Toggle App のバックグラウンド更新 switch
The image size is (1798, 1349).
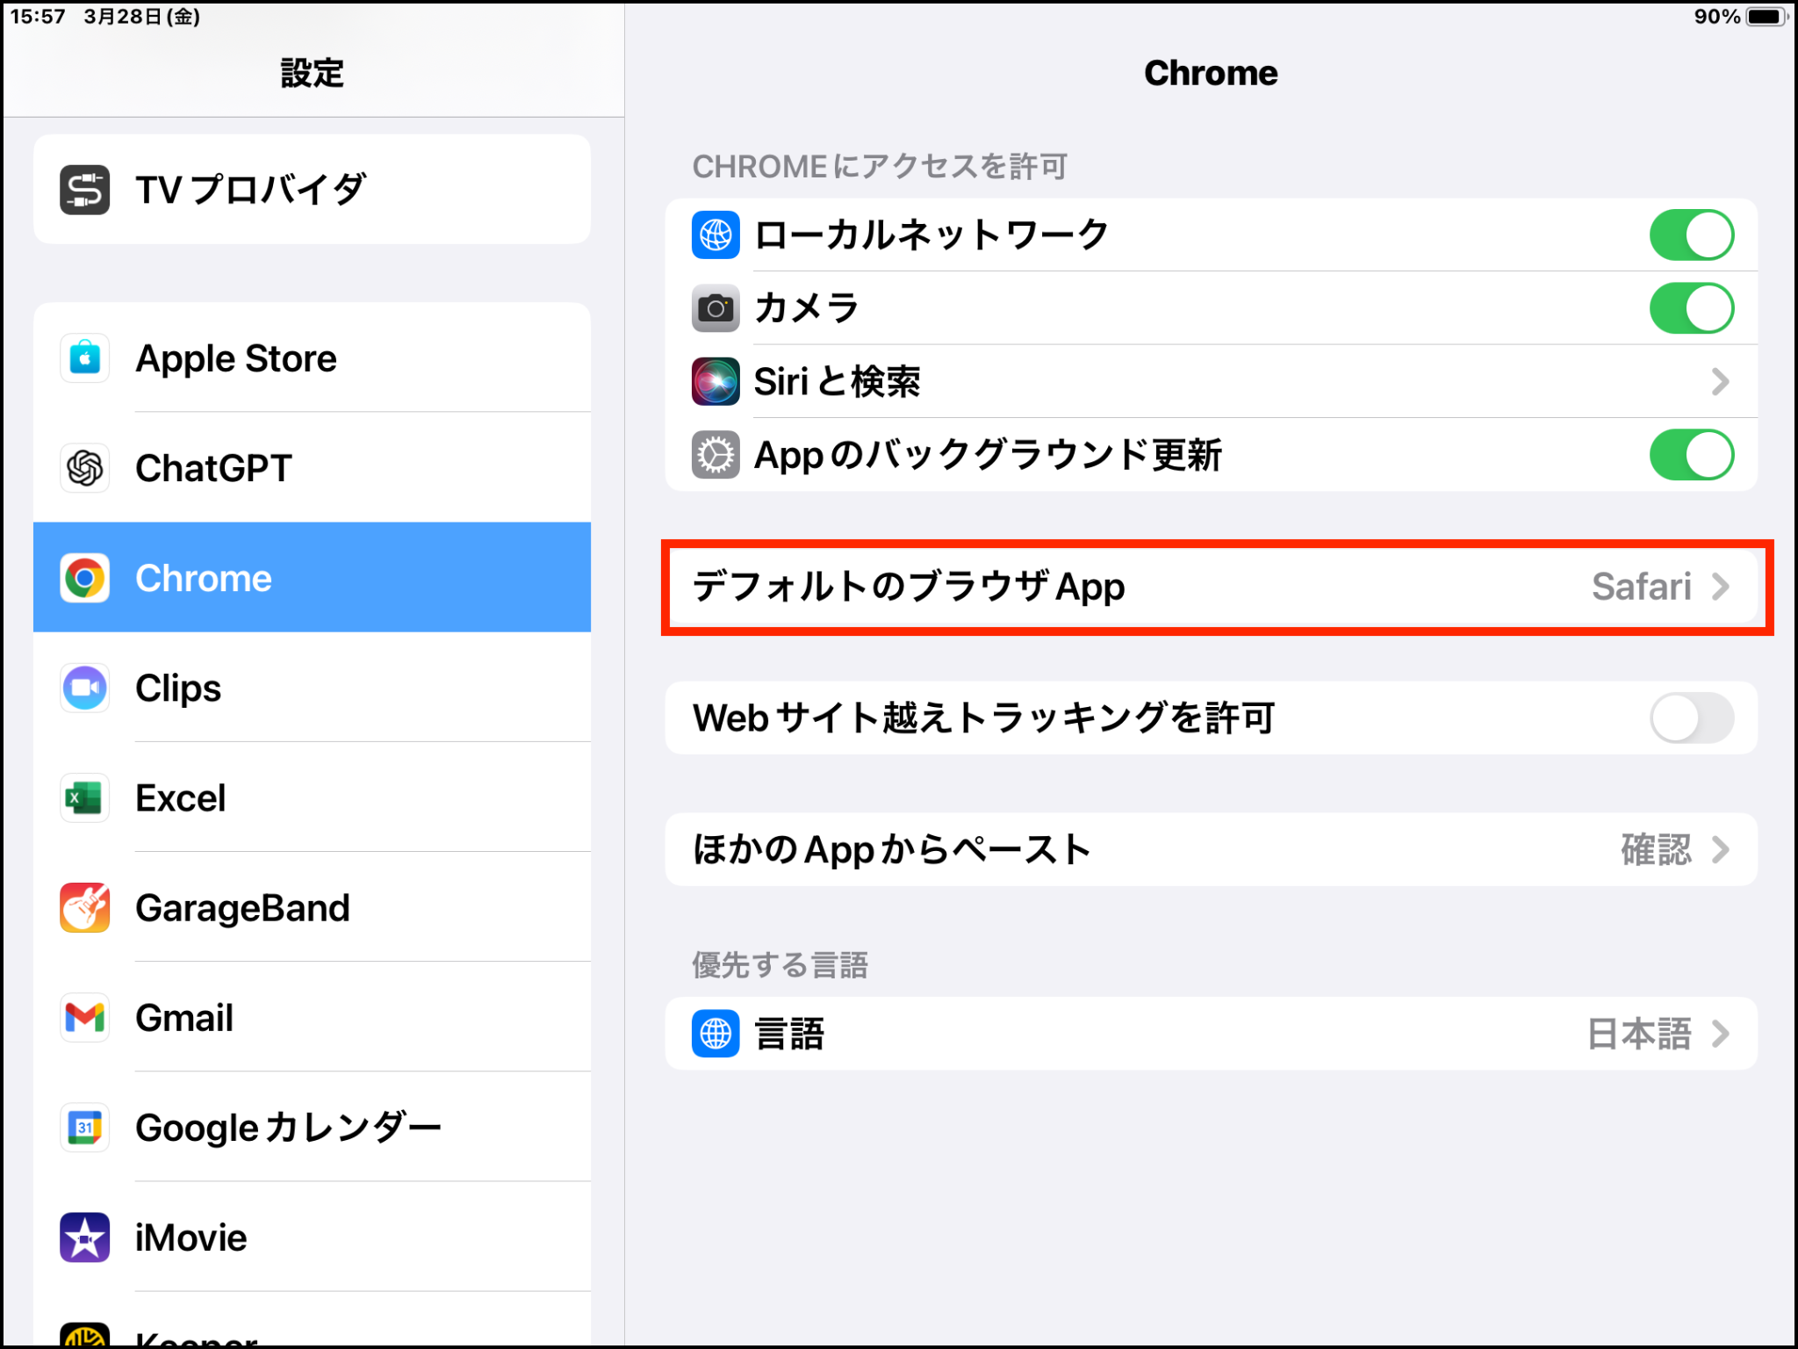coord(1691,455)
